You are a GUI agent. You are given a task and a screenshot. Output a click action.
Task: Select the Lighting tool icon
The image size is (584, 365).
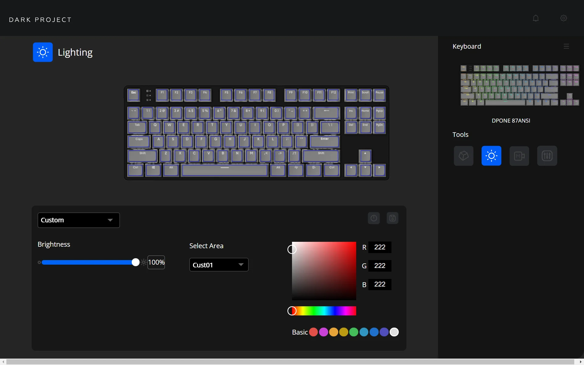(x=491, y=156)
